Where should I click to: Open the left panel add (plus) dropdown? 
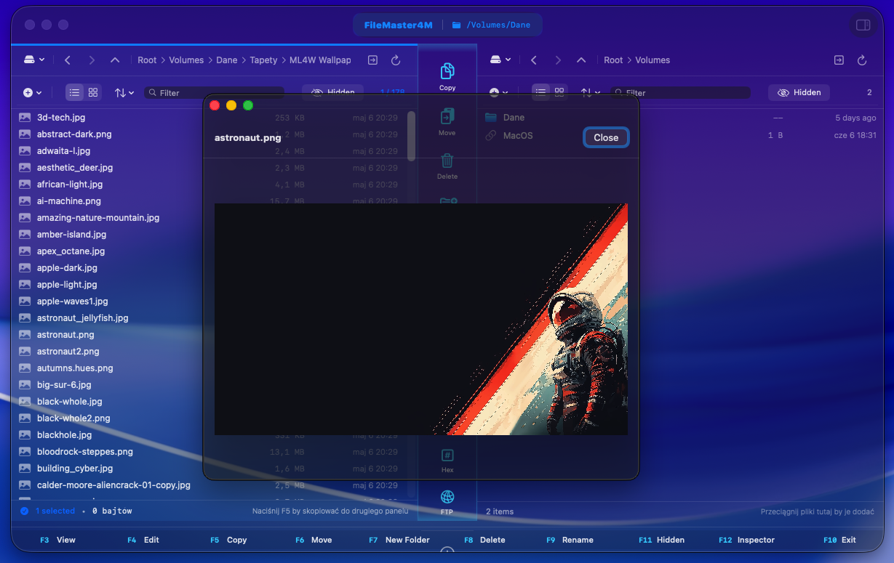pos(32,92)
